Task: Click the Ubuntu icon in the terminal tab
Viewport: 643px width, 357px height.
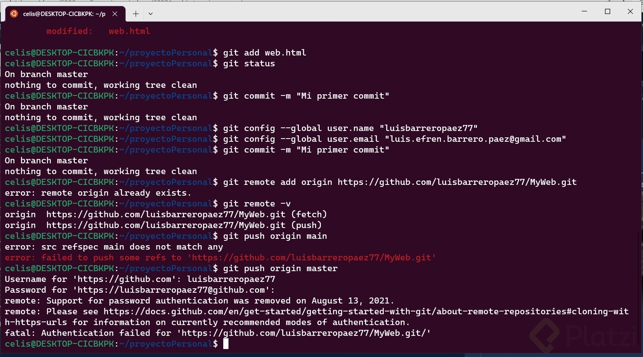Action: click(14, 14)
